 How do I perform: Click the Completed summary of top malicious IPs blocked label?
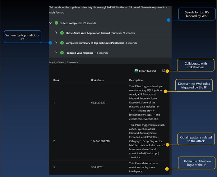(95, 43)
